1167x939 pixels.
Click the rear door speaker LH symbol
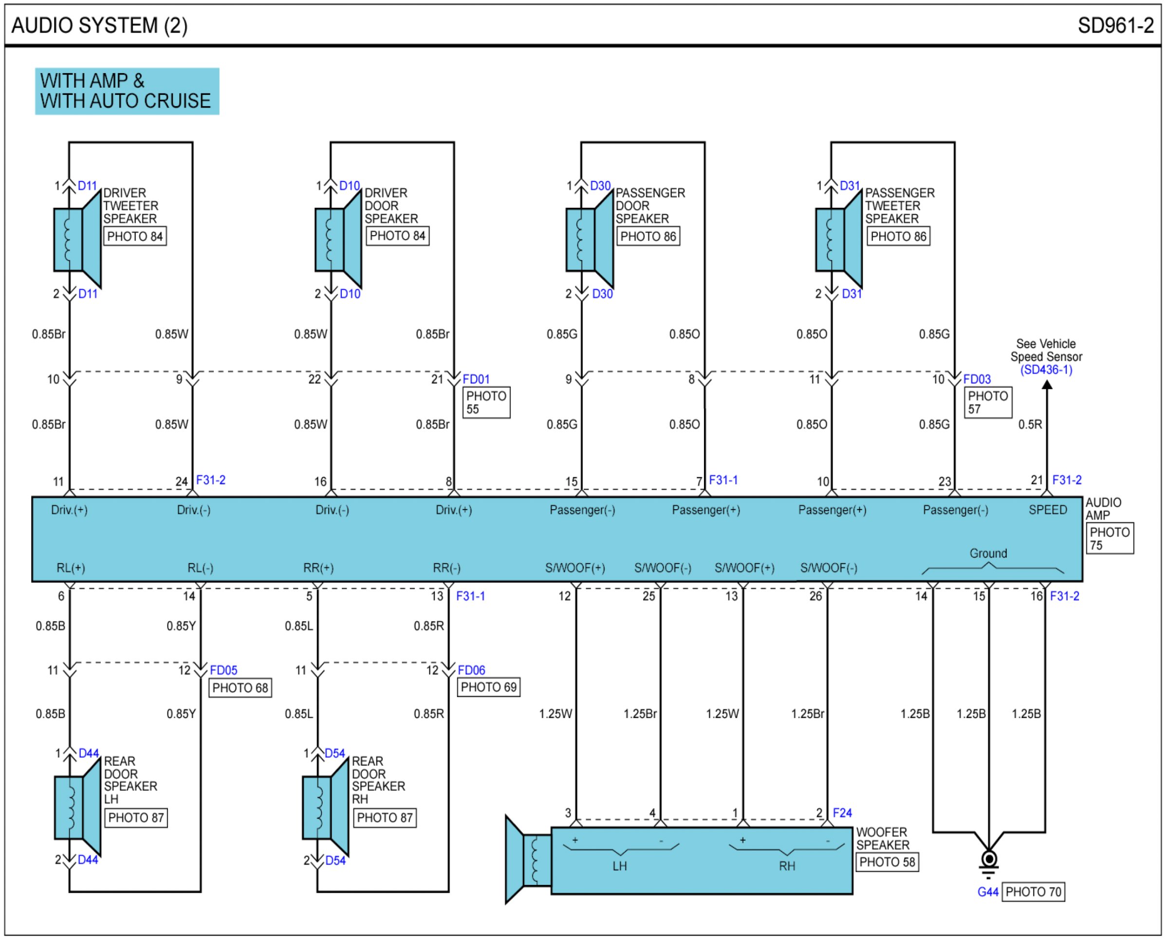78,808
